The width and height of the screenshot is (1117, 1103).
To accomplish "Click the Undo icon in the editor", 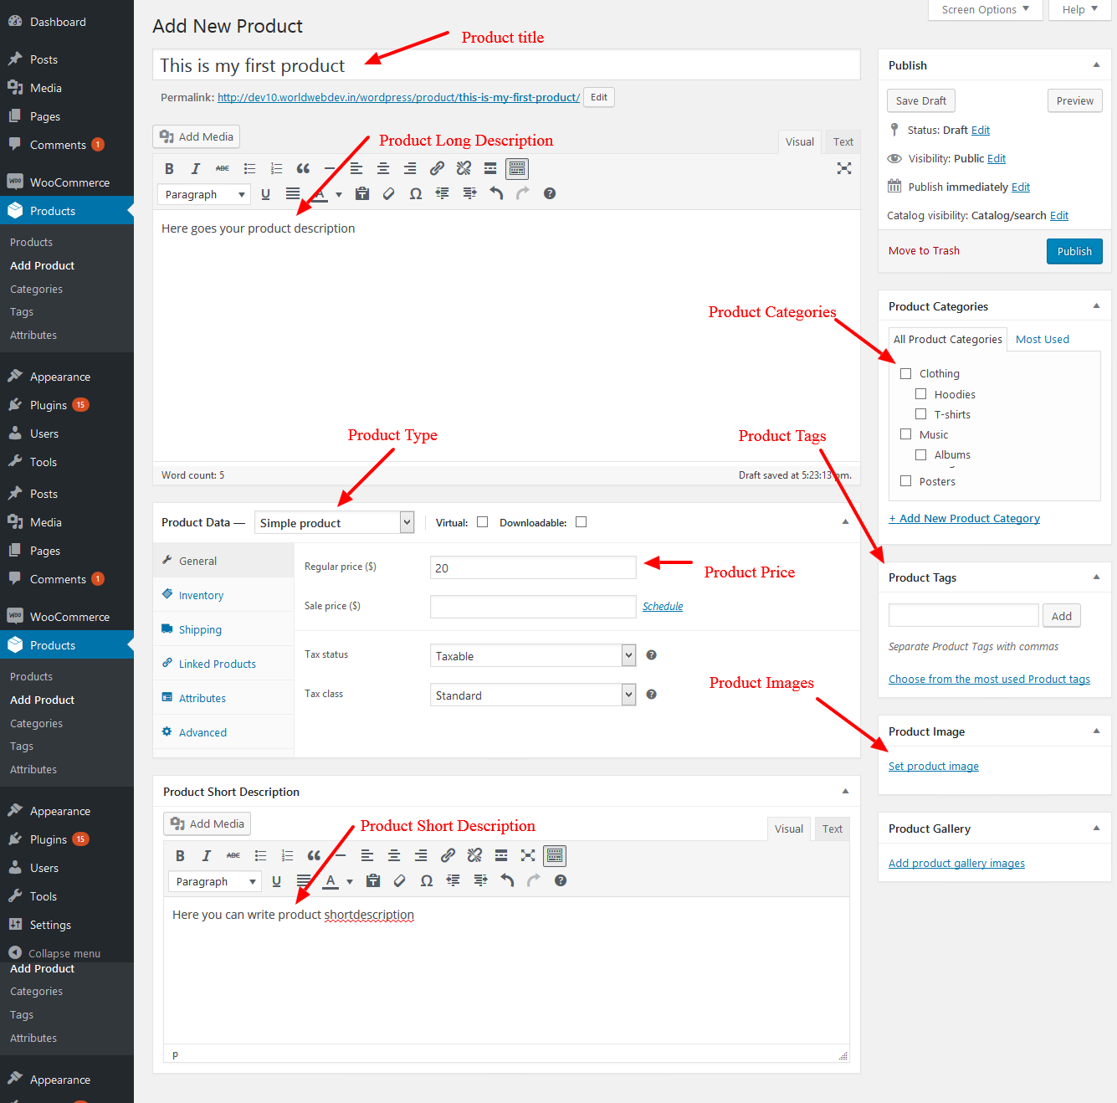I will [x=495, y=193].
